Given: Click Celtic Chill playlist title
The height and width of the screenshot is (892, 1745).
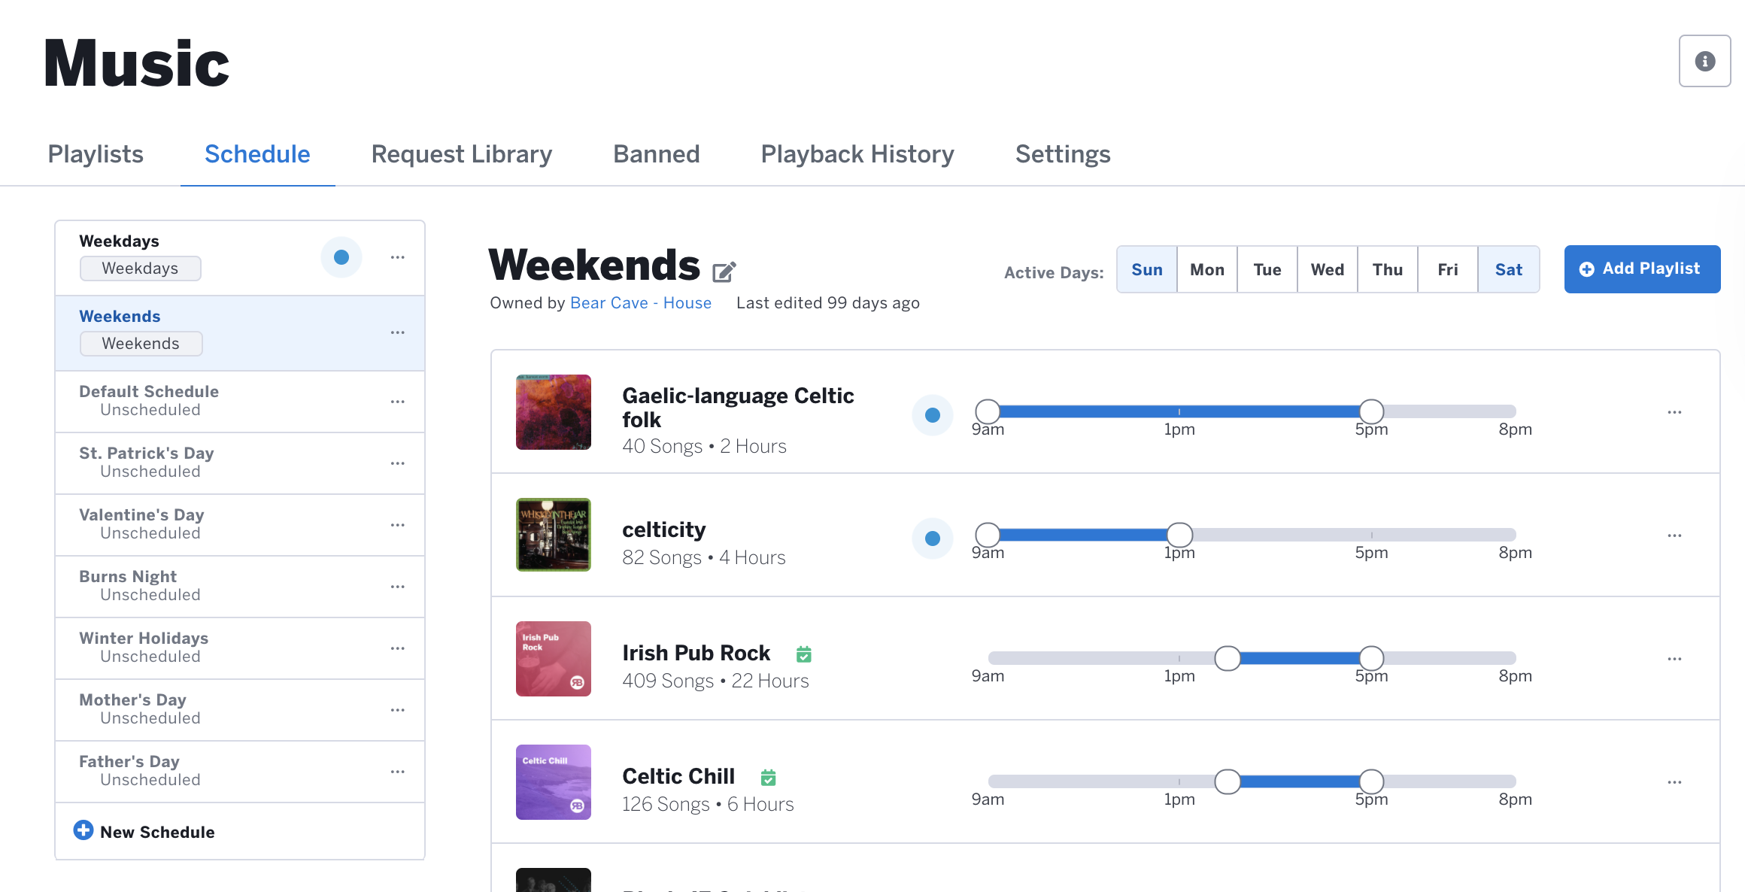Looking at the screenshot, I should click(678, 776).
